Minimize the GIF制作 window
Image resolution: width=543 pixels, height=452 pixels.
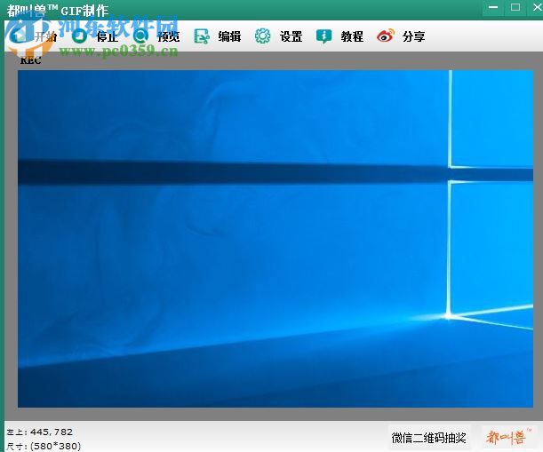(x=493, y=7)
